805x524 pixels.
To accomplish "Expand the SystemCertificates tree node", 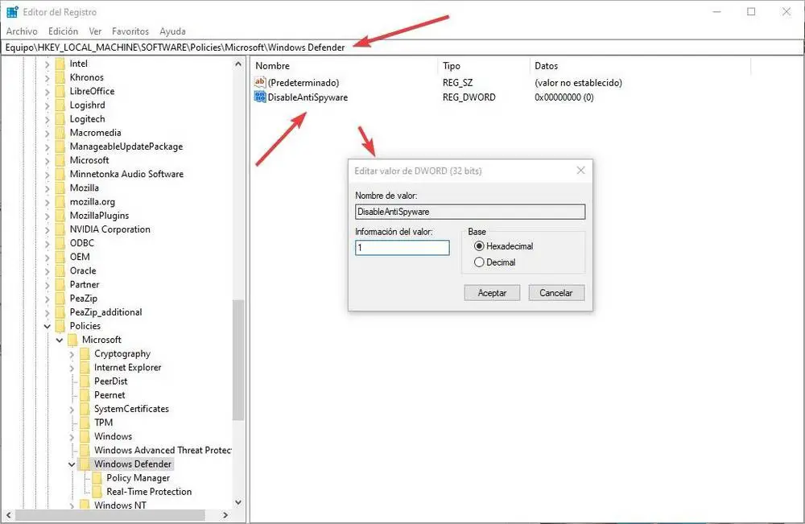I will [x=72, y=410].
